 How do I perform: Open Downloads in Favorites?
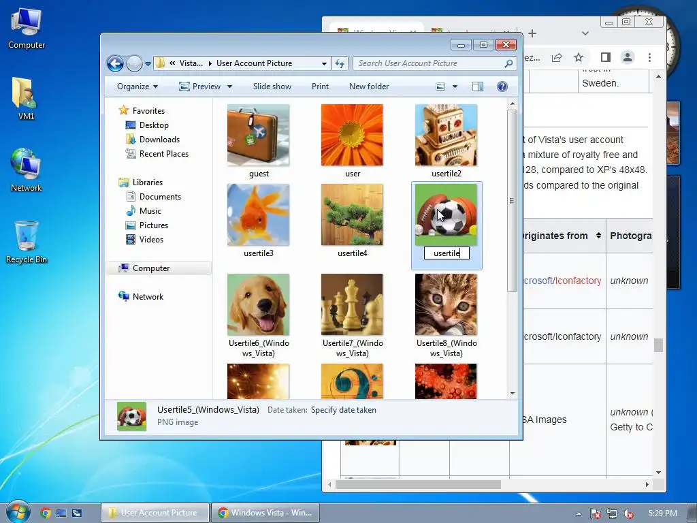click(x=153, y=139)
